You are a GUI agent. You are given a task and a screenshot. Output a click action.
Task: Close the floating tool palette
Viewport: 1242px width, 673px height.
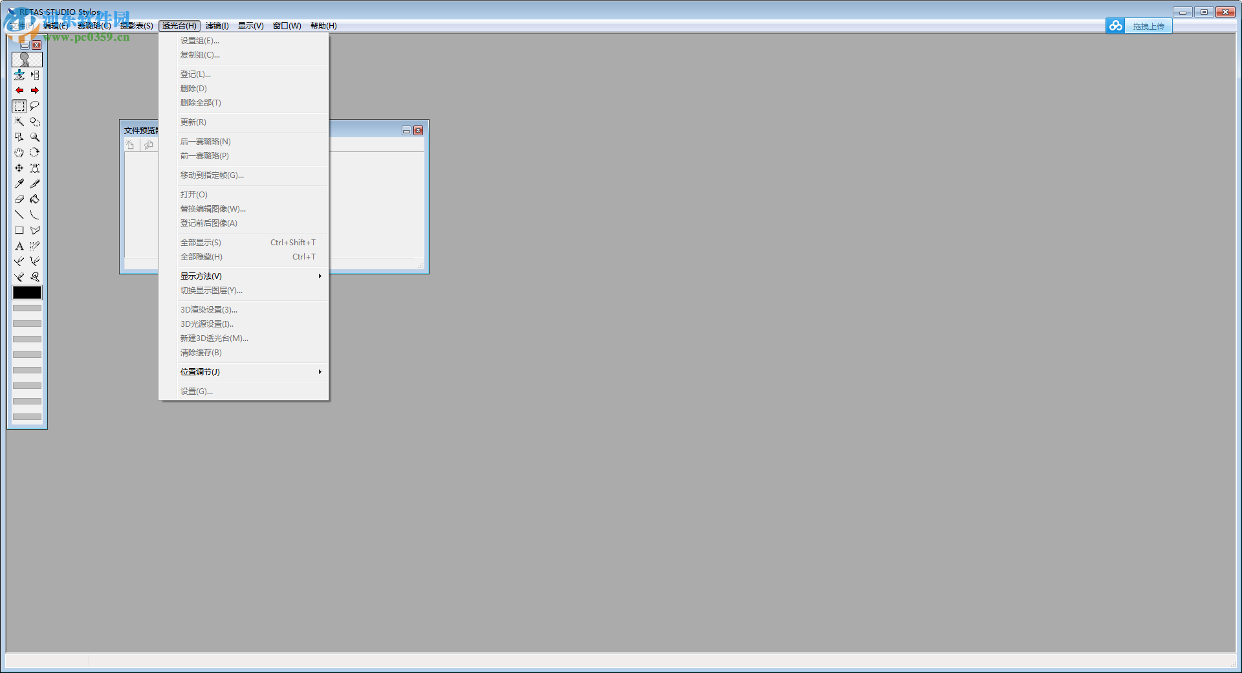tap(37, 45)
